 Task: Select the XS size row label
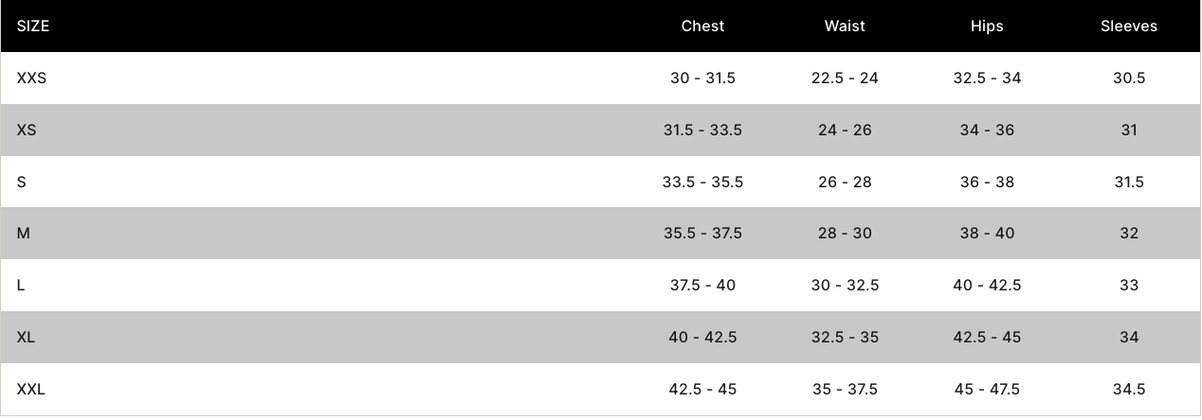point(27,131)
